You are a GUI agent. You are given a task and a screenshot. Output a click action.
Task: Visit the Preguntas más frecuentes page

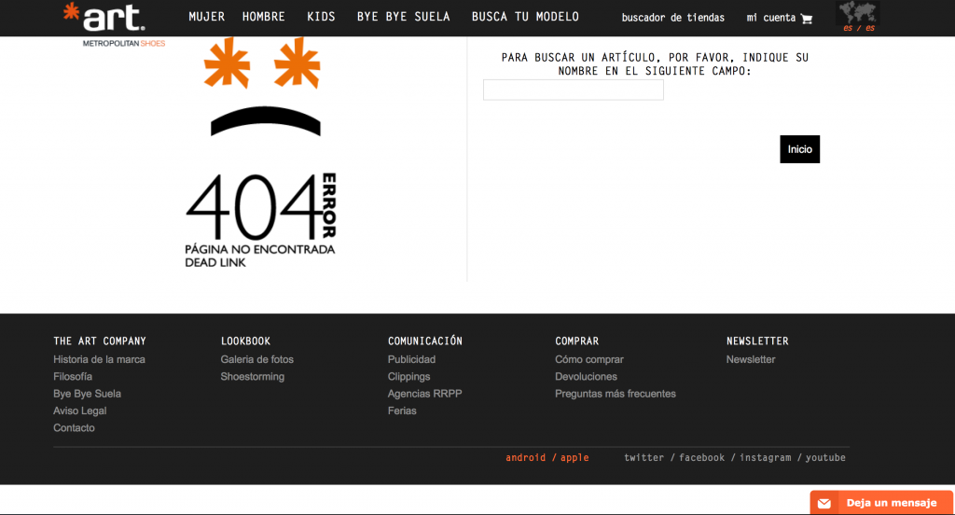[x=615, y=394]
